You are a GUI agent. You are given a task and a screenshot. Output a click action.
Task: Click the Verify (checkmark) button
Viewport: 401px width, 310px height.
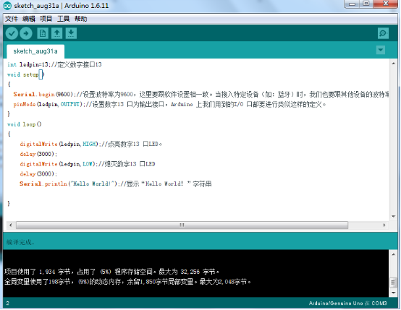[x=12, y=33]
